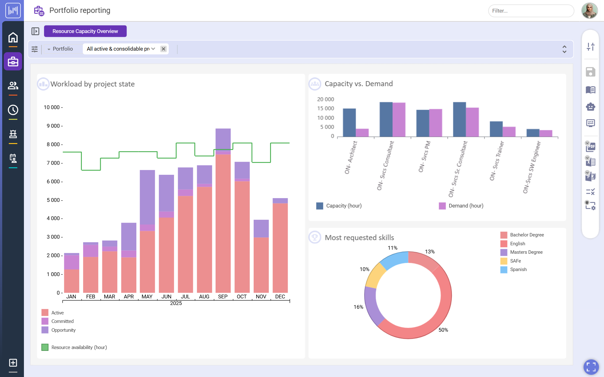
Task: Open the user profile avatar
Action: coord(589,11)
